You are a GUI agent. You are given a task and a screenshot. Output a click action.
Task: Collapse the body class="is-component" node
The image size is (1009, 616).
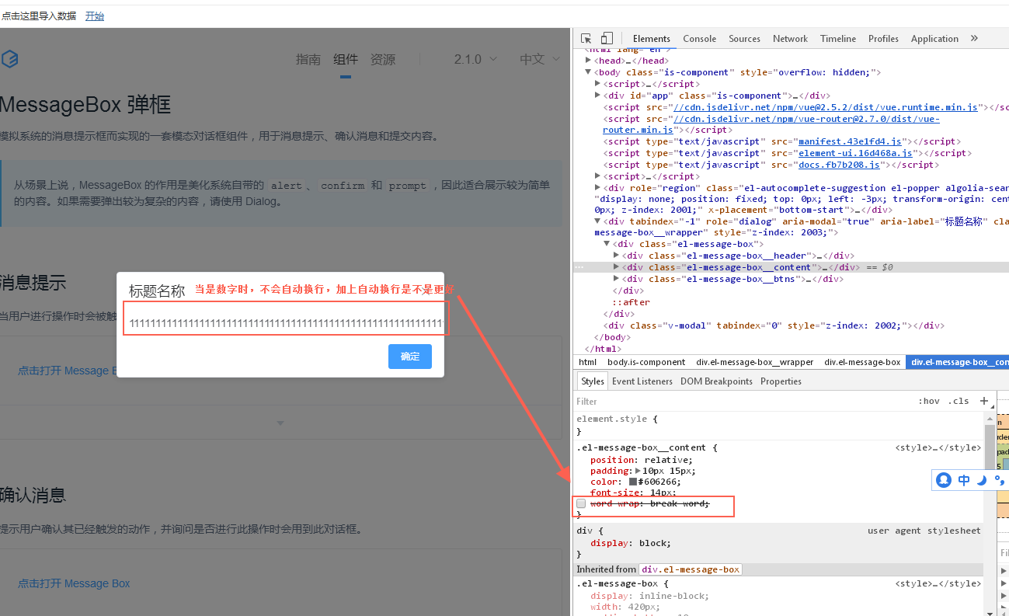588,72
